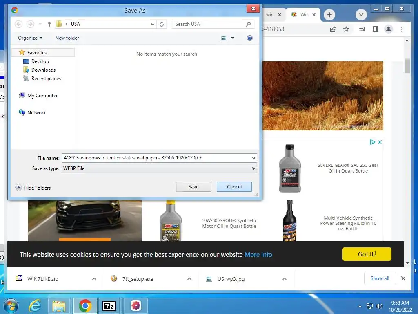Open the dialog help icon
The height and width of the screenshot is (314, 418).
click(249, 38)
